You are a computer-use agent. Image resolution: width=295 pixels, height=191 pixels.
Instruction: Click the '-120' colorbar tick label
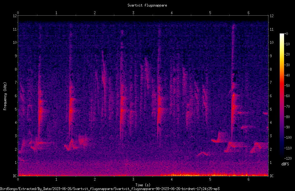[x=288, y=158]
